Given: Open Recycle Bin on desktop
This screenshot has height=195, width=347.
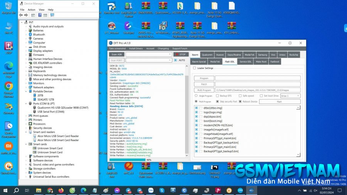Looking at the screenshot, I should (x=8, y=8).
